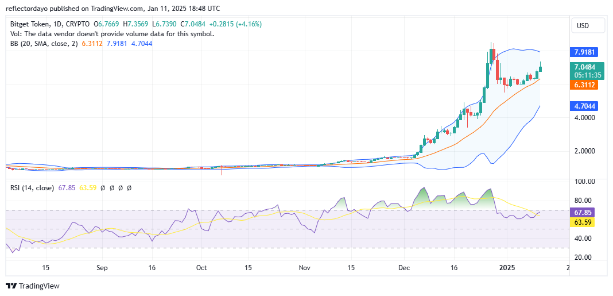The image size is (613, 296).
Task: Click the orange 6.3112 price axis label
Action: pyautogui.click(x=584, y=84)
